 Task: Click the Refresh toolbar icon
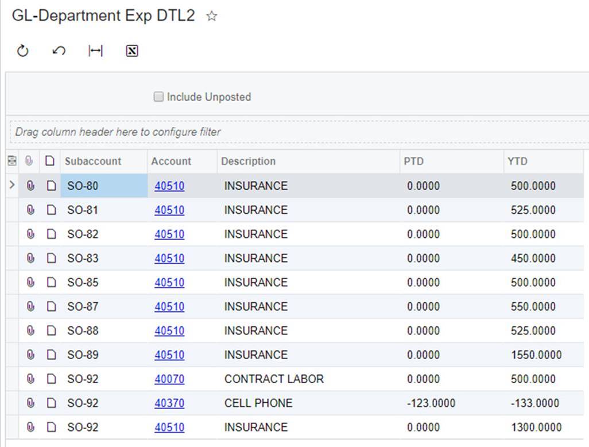[22, 51]
